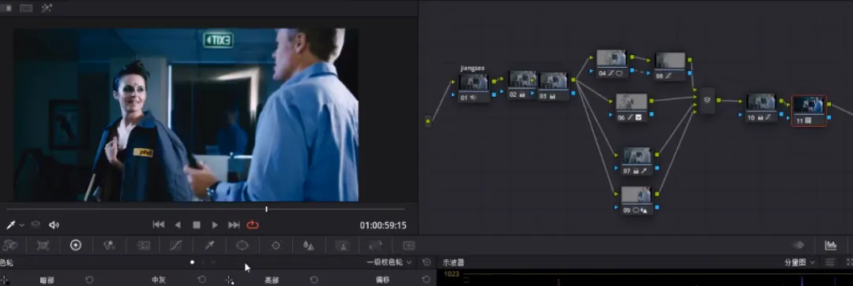Select the jiangzao node 01
Viewport: 853px width, 286px height.
474,88
